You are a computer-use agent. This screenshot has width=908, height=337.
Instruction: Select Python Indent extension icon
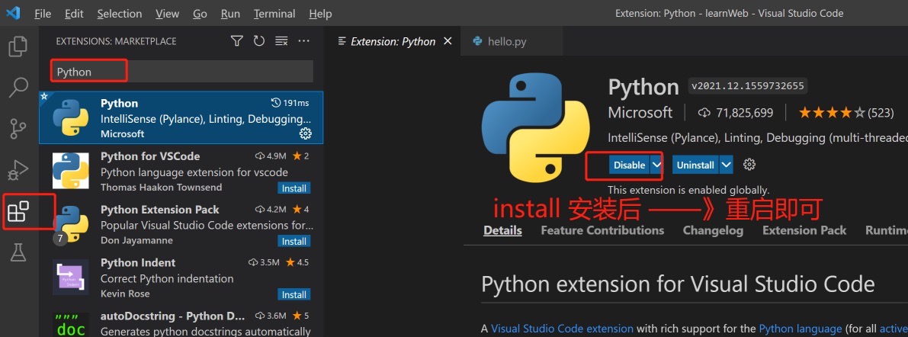click(71, 278)
